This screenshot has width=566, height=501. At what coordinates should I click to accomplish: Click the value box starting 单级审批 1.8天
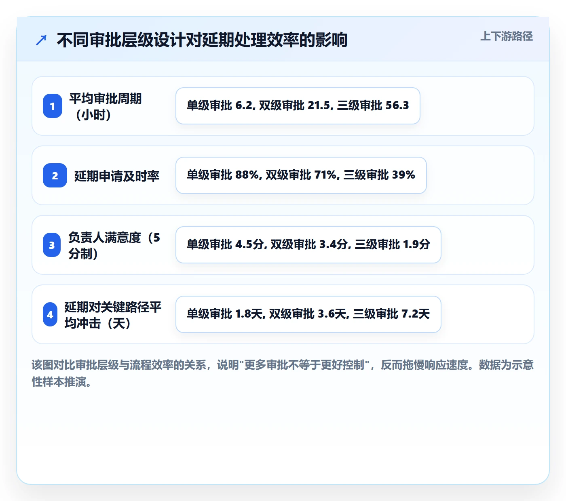(308, 314)
